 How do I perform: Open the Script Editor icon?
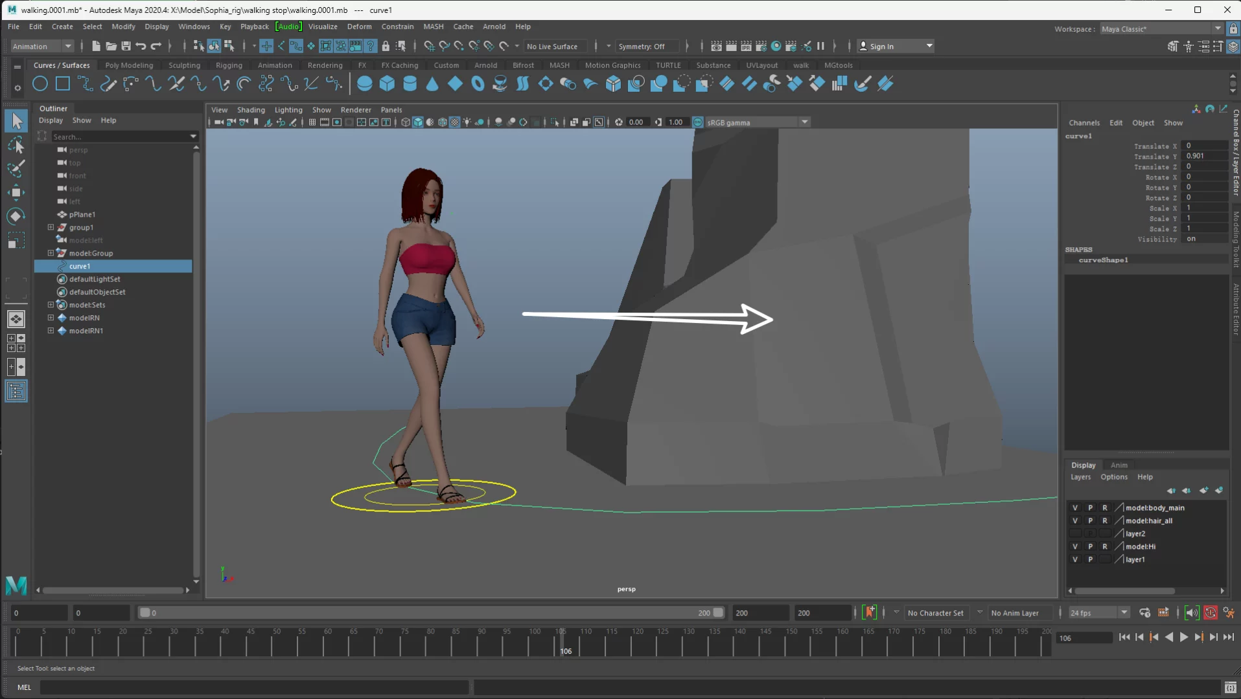(x=1230, y=687)
